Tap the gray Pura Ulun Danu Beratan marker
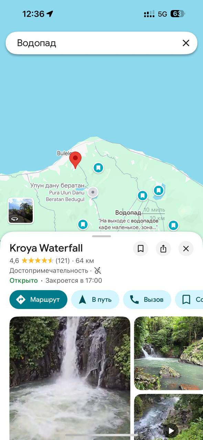 (x=93, y=192)
